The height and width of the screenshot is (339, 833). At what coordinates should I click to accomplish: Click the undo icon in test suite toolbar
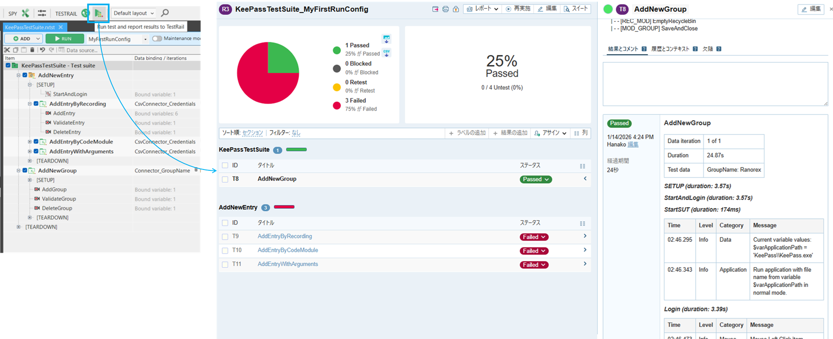tap(42, 50)
